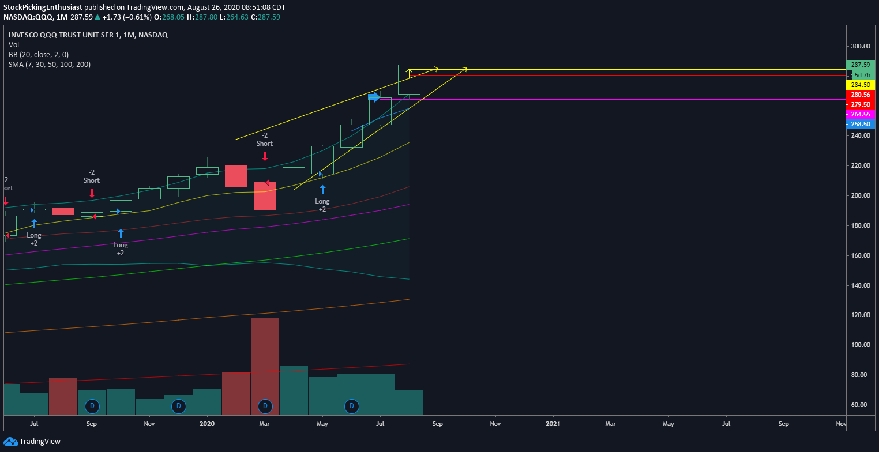The image size is (879, 452).
Task: Click the magenta 264.55 price label
Action: click(x=861, y=114)
